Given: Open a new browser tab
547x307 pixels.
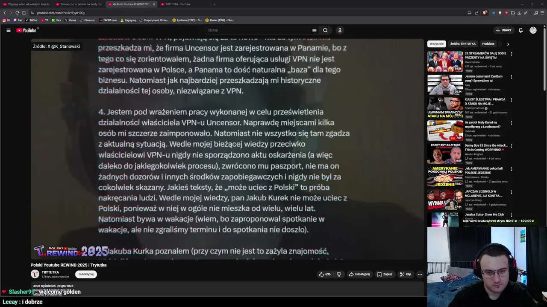Looking at the screenshot, I should [215, 4].
